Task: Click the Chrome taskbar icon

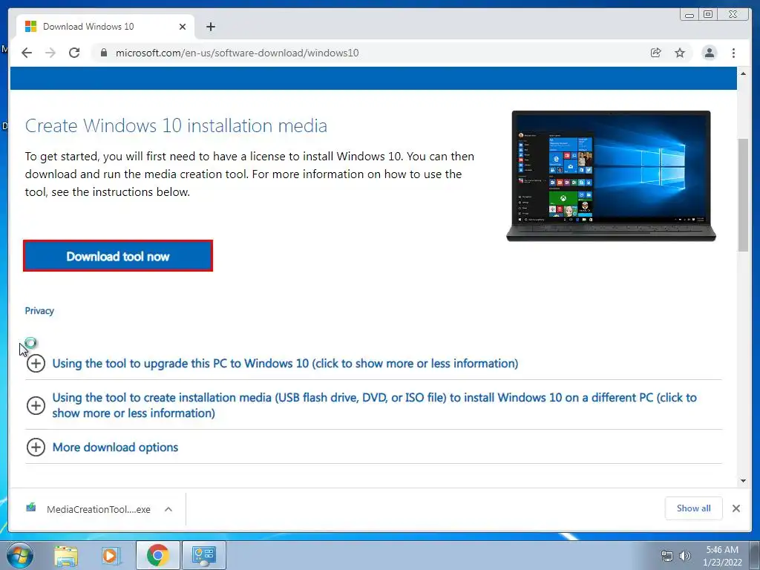Action: pos(157,555)
